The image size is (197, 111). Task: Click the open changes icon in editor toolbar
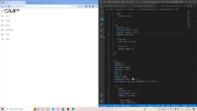tap(188, 6)
